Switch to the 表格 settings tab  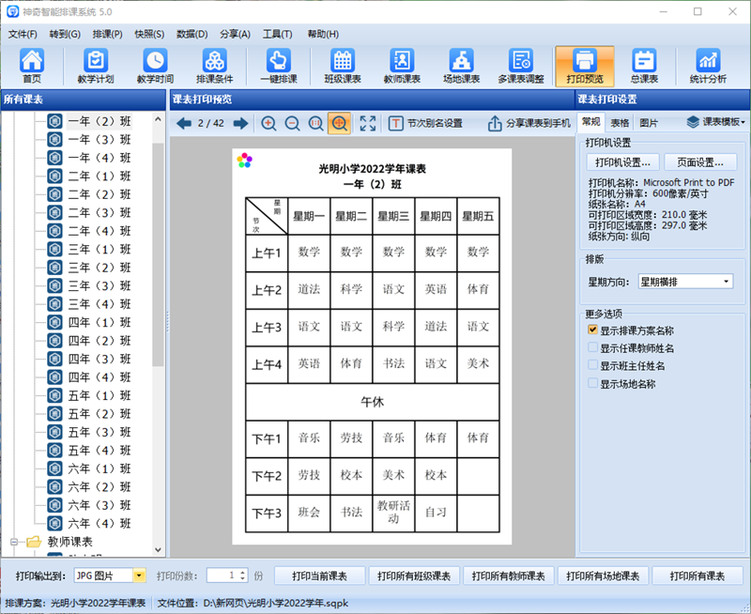[620, 123]
